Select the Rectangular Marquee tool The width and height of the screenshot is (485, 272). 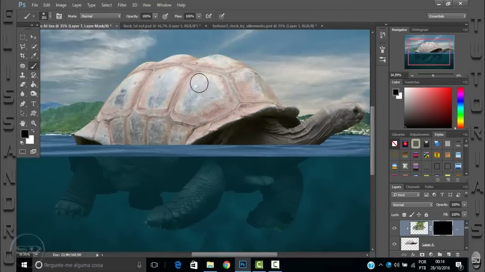pyautogui.click(x=23, y=37)
